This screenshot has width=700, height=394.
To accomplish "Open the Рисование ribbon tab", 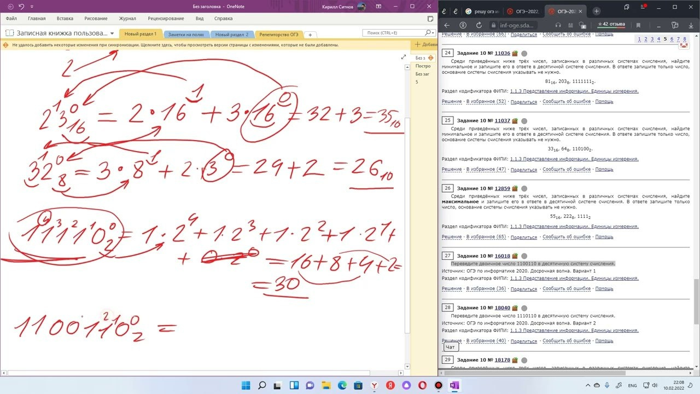I will (96, 18).
